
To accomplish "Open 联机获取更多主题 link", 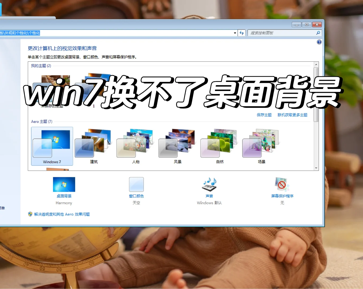I will pyautogui.click(x=293, y=115).
